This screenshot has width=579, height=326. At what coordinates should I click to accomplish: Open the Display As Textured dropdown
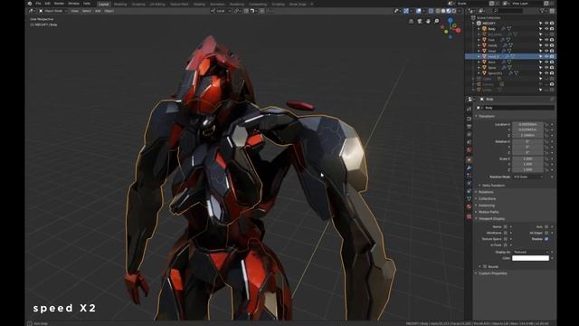(528, 252)
